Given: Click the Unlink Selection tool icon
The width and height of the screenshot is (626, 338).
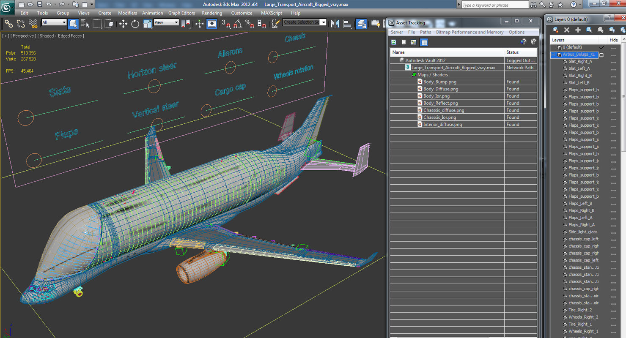Looking at the screenshot, I should tap(20, 24).
